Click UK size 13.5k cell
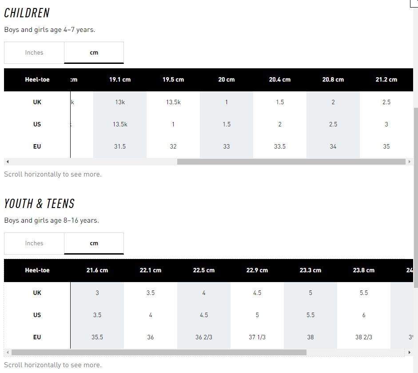418x373 pixels. coord(173,102)
